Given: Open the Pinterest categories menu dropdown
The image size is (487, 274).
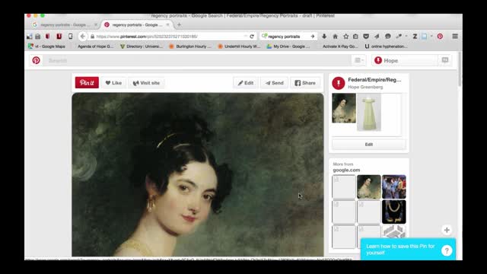Looking at the screenshot, I should click(358, 60).
